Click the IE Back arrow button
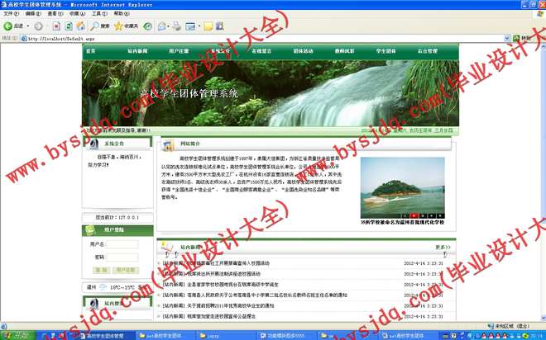The width and height of the screenshot is (546, 340). 8,26
